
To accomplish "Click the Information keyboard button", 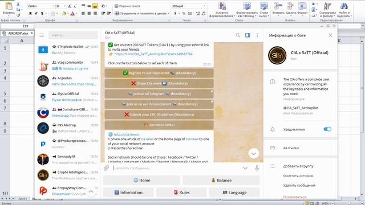I will [x=128, y=192].
